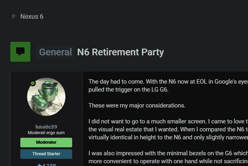Viewport: 248px width, 166px height.
Task: Click the line 'pulled the trigger on the LG G6'
Action: 128,90
